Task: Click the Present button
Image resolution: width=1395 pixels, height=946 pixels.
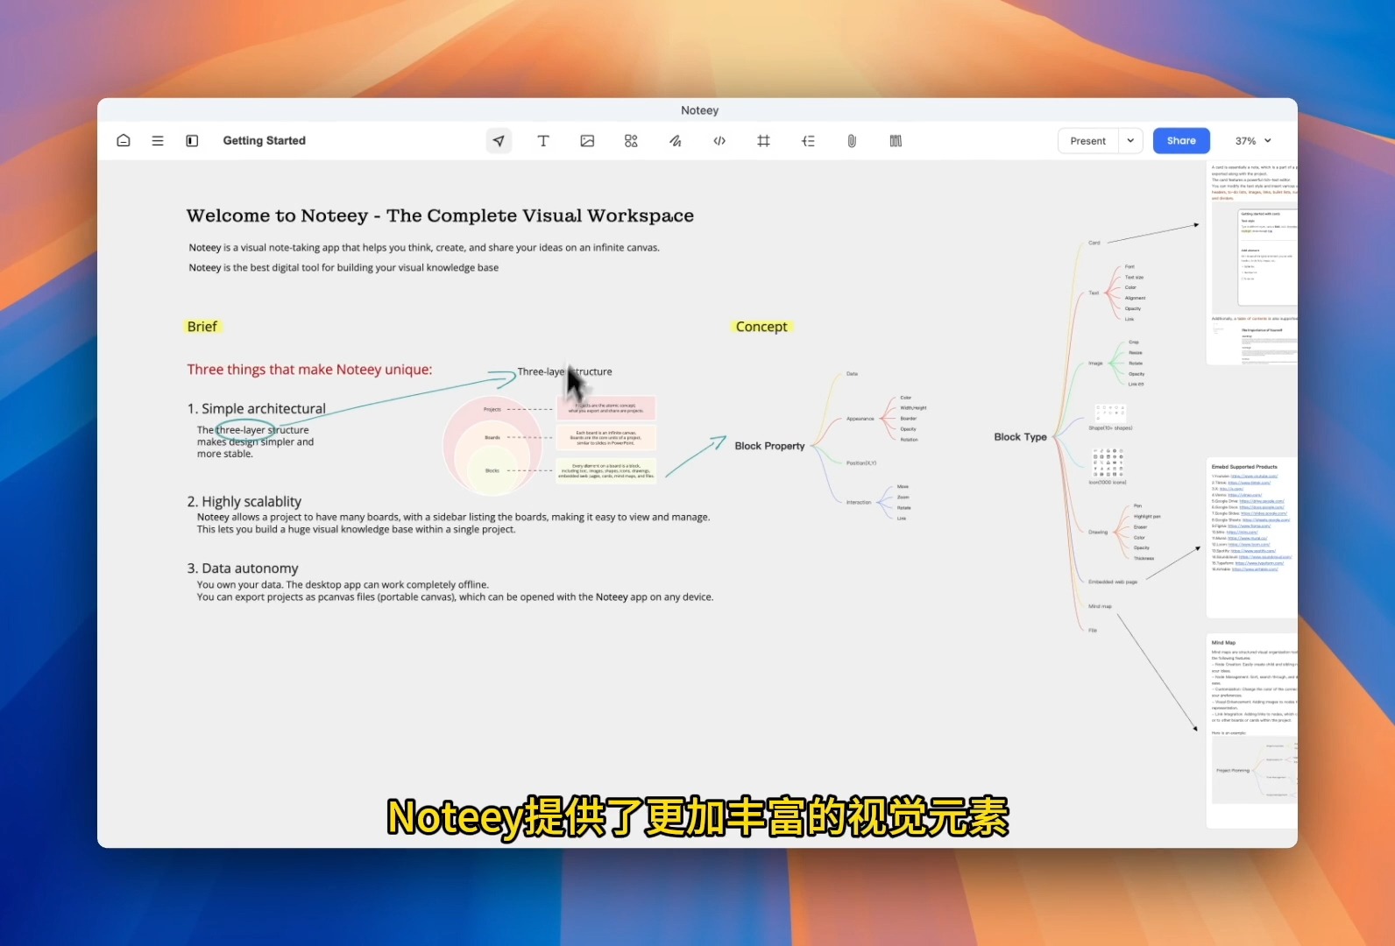Action: click(x=1087, y=141)
